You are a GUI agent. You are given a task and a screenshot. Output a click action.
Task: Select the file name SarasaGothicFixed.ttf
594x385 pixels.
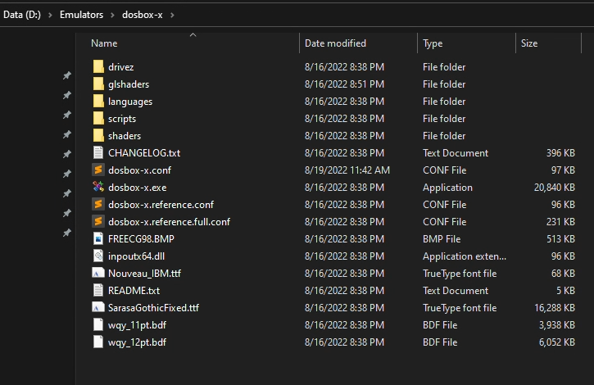point(153,308)
